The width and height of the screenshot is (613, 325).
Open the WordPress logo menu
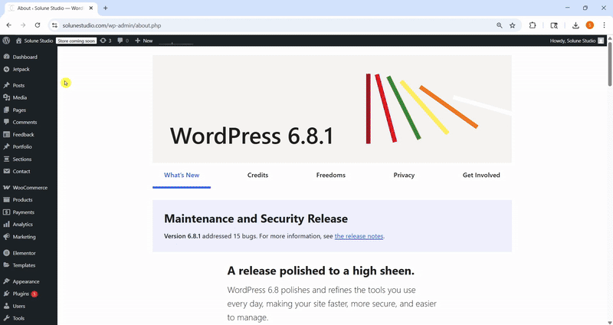click(6, 41)
